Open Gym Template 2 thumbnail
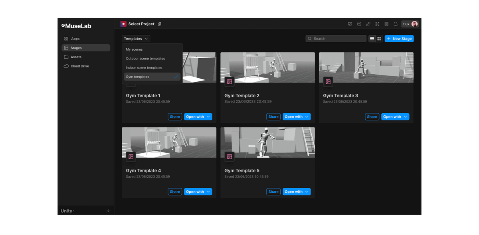 point(268,67)
